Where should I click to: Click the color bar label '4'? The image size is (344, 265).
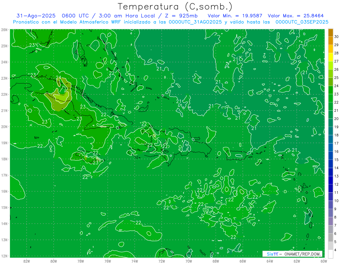point(335,250)
